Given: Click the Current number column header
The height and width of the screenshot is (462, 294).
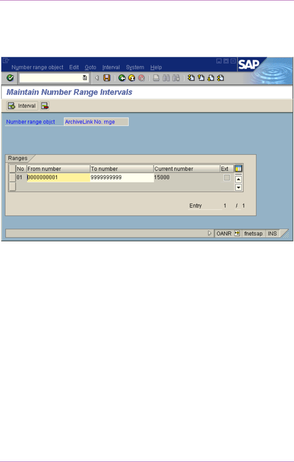Looking at the screenshot, I should [x=187, y=168].
